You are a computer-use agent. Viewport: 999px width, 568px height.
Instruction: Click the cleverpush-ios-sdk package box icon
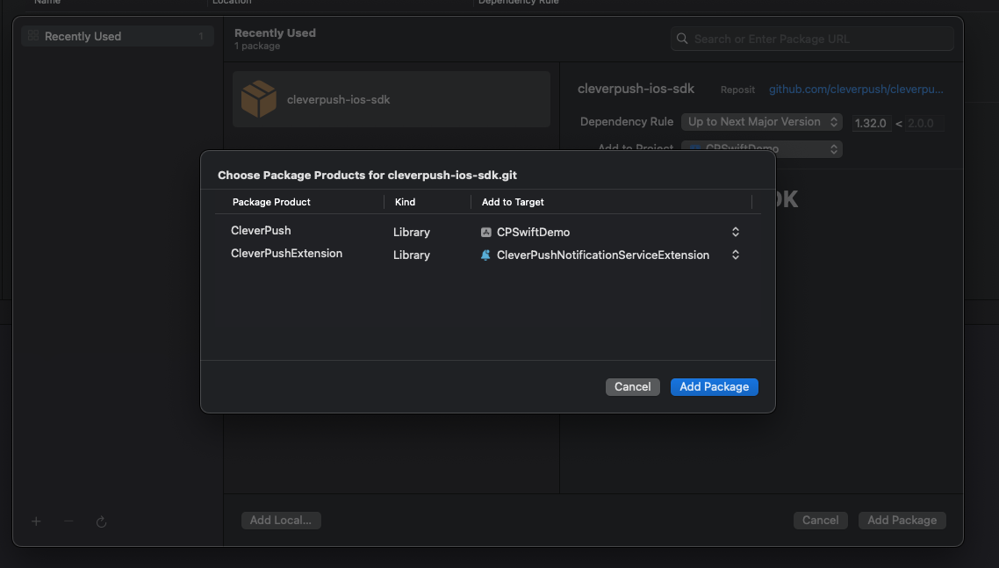point(259,99)
